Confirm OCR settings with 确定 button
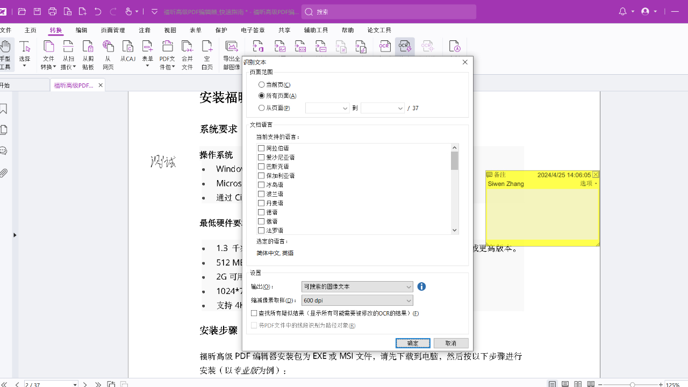688x387 pixels. [x=412, y=342]
